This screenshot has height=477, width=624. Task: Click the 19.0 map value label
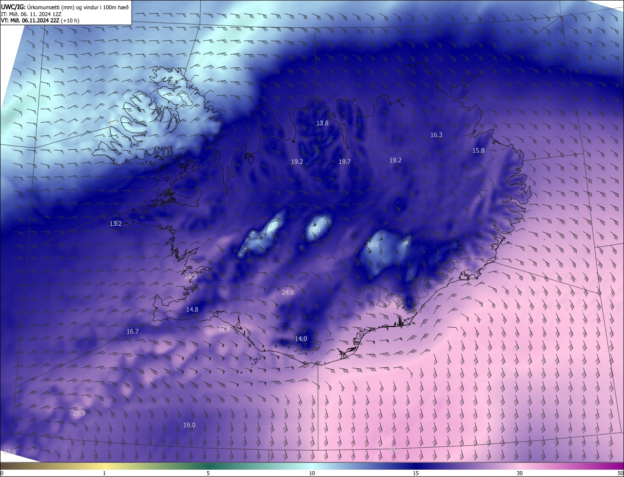point(189,426)
